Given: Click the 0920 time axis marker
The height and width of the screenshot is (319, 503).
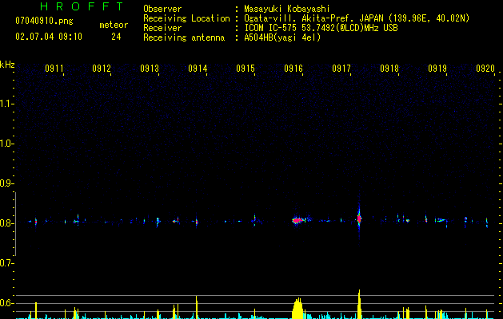Looking at the screenshot, I should (485, 69).
